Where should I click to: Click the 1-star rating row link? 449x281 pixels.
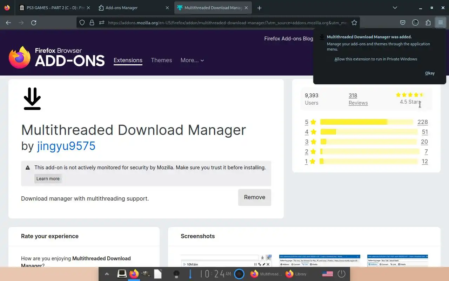[x=366, y=161]
